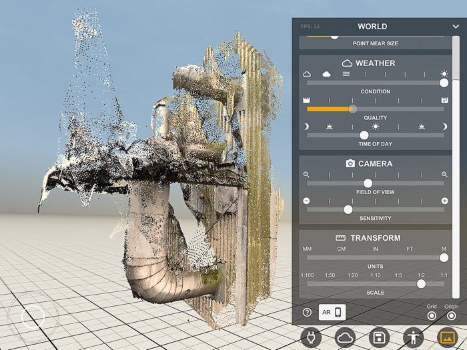Click the Sensitivity slider handle
The image size is (467, 350).
click(x=348, y=210)
